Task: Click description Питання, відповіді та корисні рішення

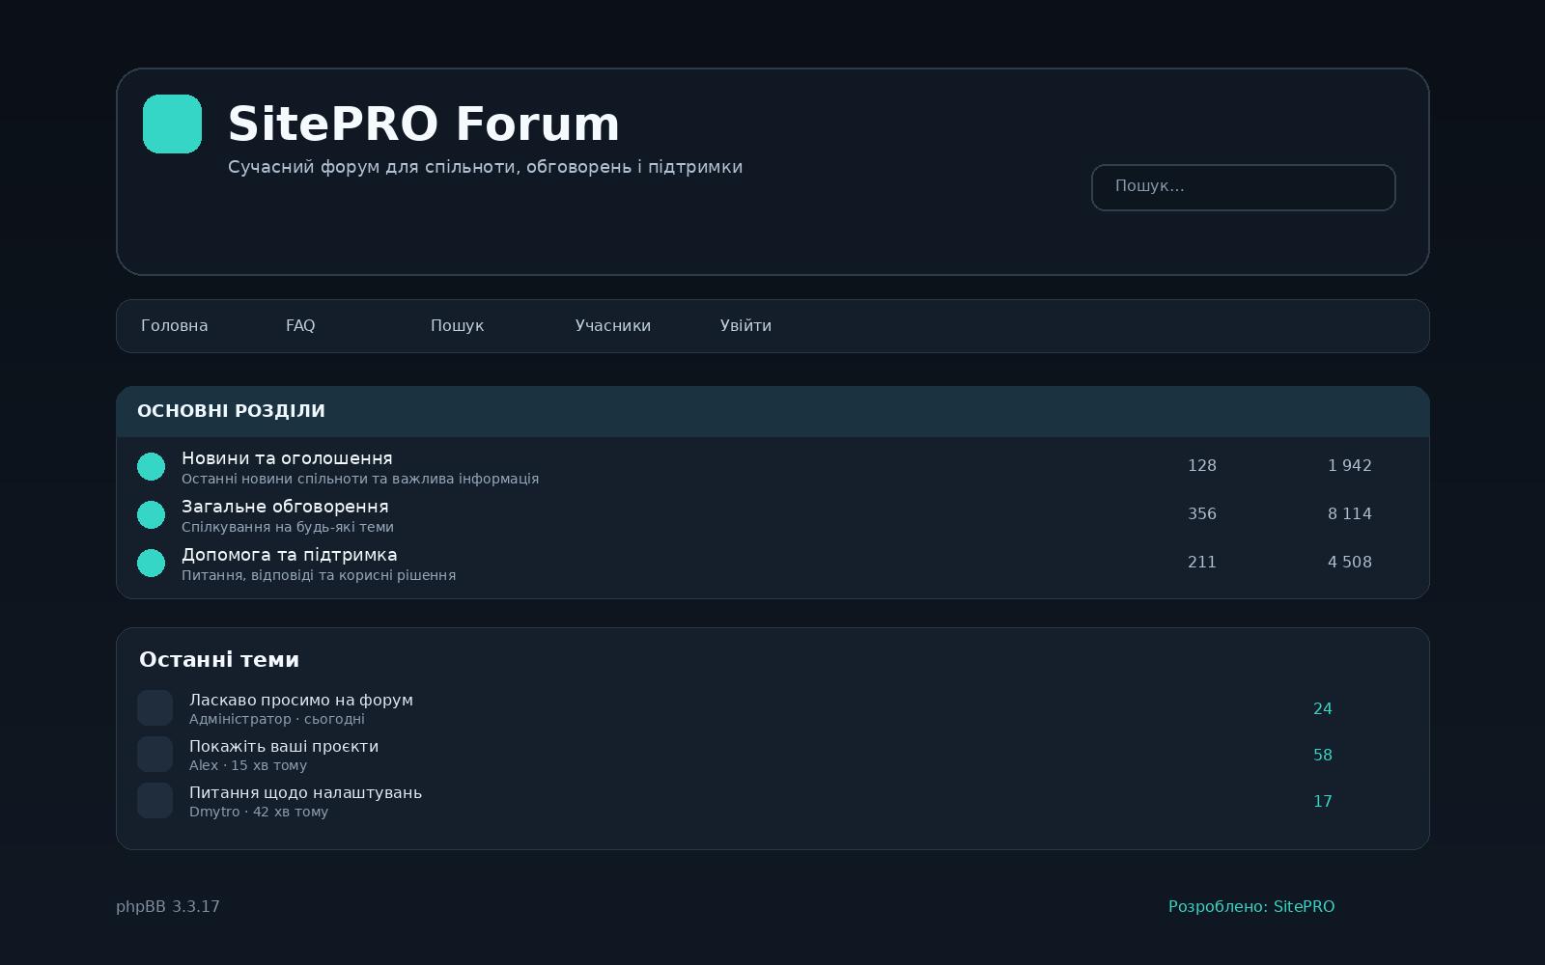Action: (x=319, y=575)
